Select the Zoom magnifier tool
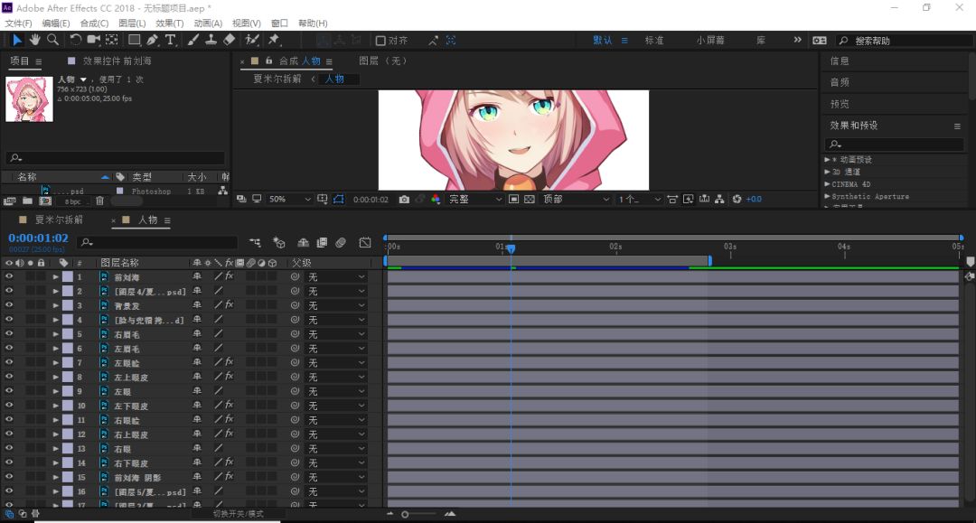This screenshot has width=976, height=523. [x=53, y=40]
